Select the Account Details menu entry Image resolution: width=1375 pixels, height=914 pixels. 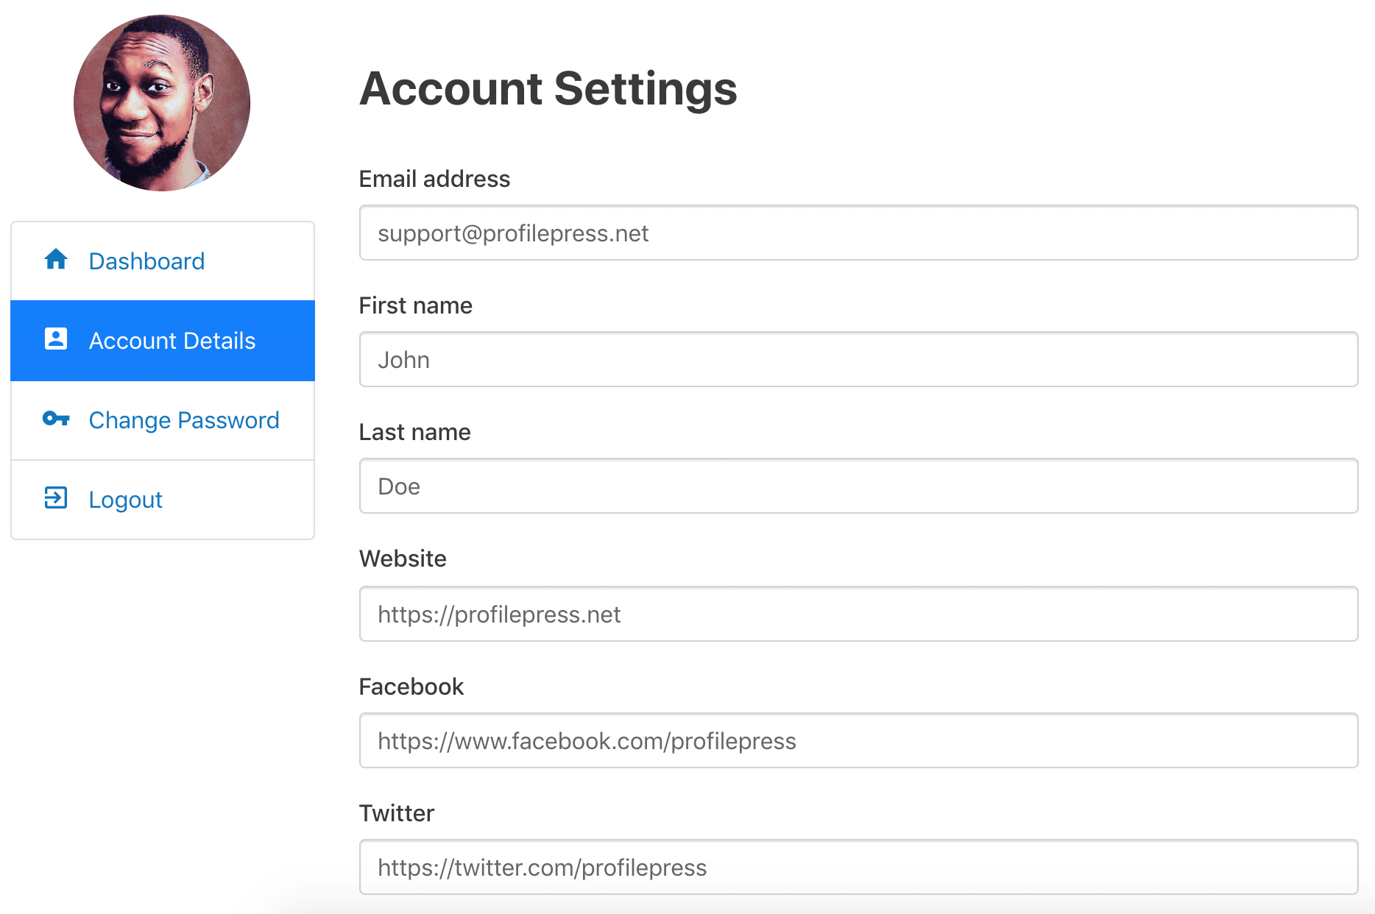pyautogui.click(x=163, y=341)
